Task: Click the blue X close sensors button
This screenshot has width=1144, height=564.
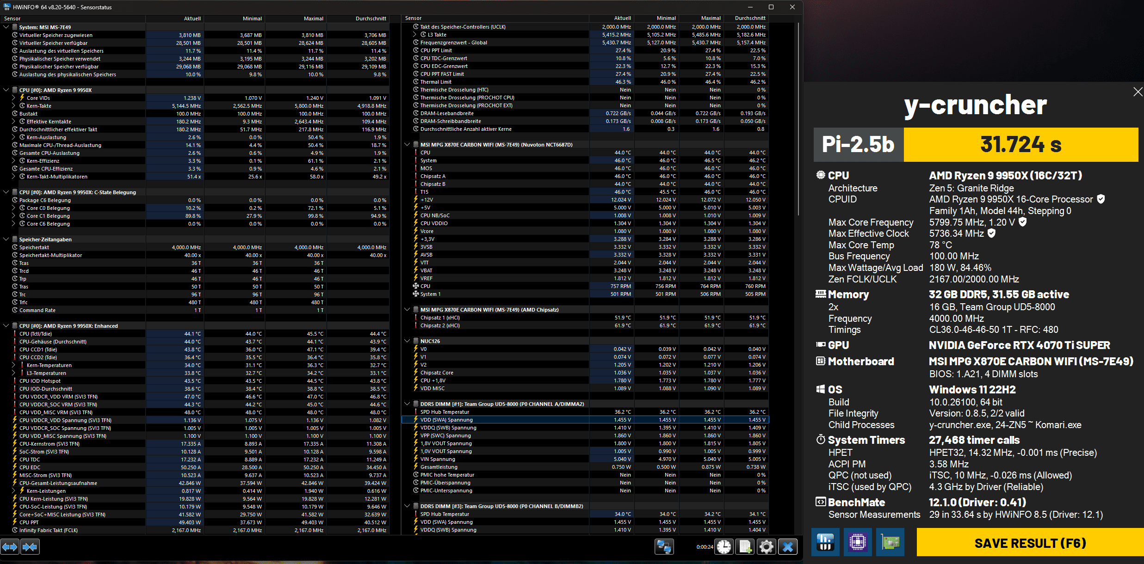Action: click(x=788, y=547)
